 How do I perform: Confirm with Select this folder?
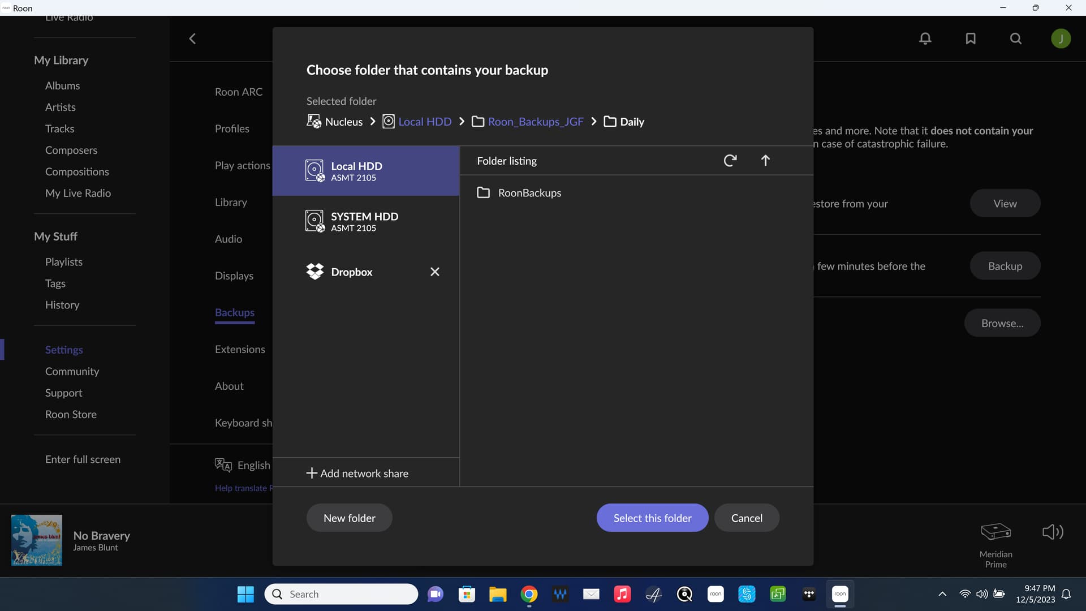(x=652, y=518)
